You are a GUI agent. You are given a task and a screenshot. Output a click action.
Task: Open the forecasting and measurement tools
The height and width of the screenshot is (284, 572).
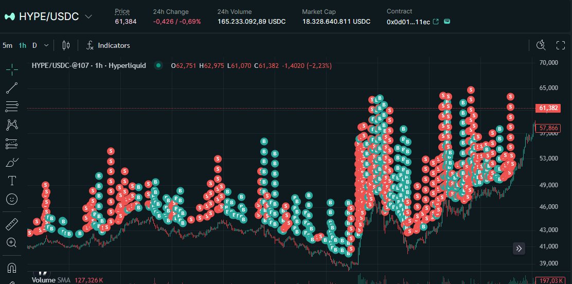click(x=12, y=144)
